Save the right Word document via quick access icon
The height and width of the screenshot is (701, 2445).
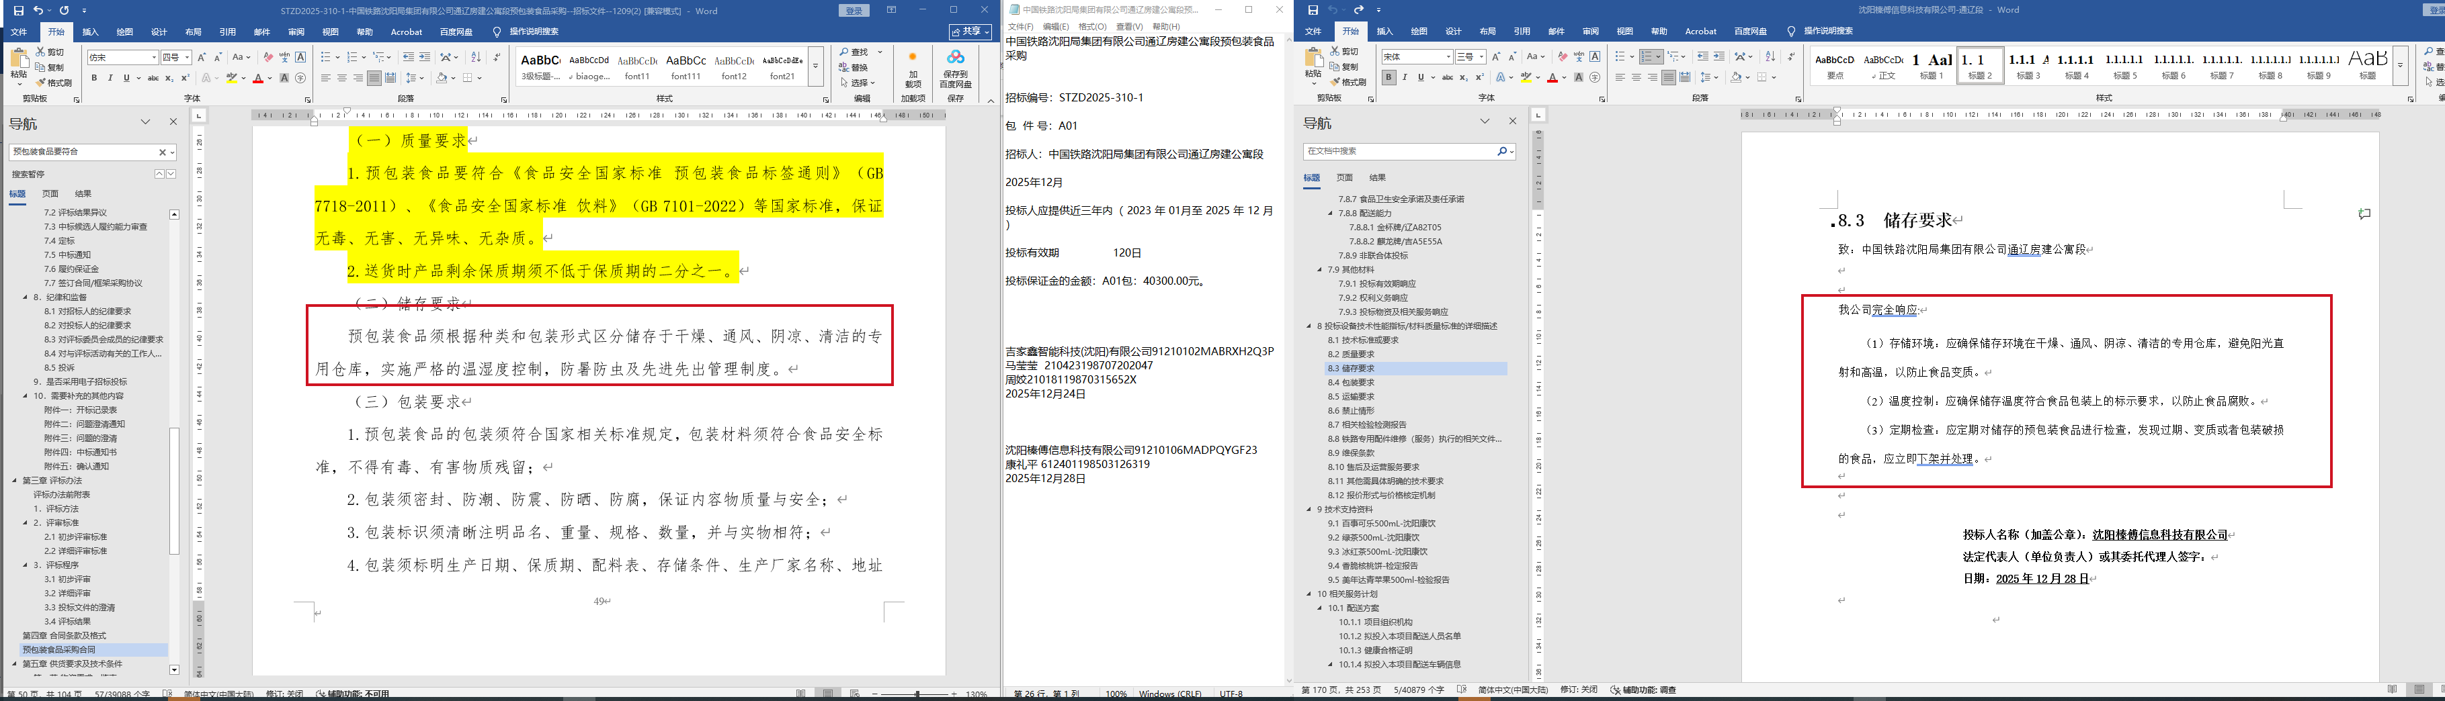click(x=1313, y=11)
